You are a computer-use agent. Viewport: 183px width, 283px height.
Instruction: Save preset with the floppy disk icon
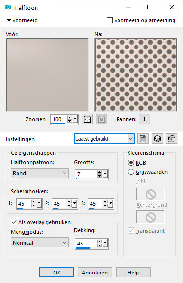143,139
